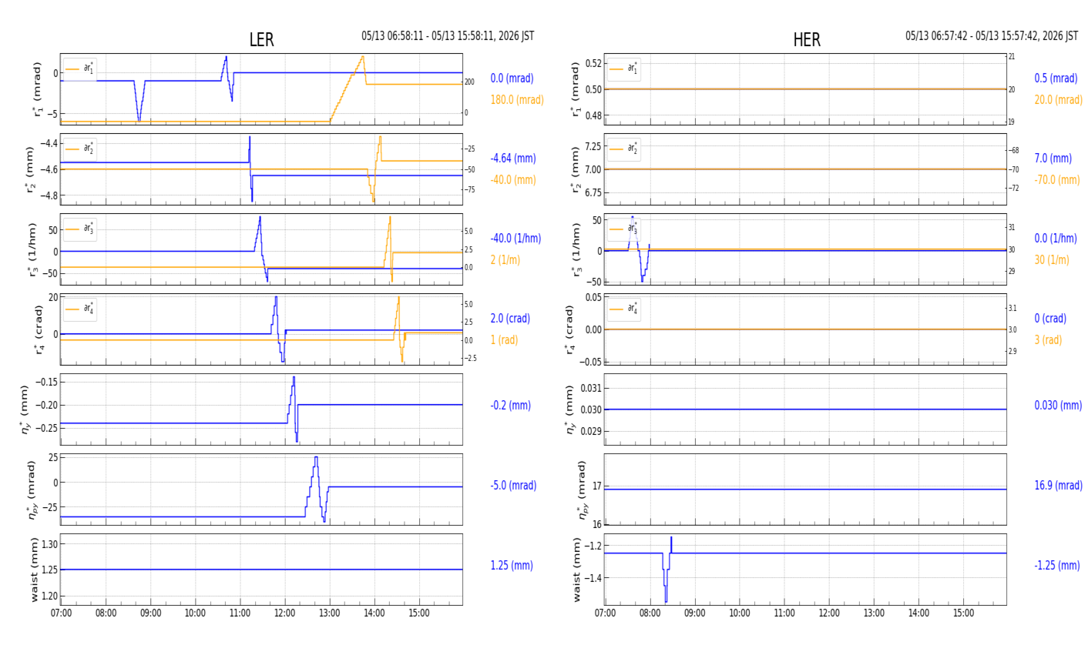Click the orange '180.0 (mrad)' value
Image resolution: width=1088 pixels, height=665 pixels.
[517, 100]
